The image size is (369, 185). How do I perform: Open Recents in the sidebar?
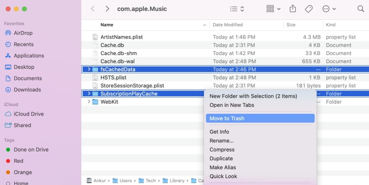pos(19,44)
